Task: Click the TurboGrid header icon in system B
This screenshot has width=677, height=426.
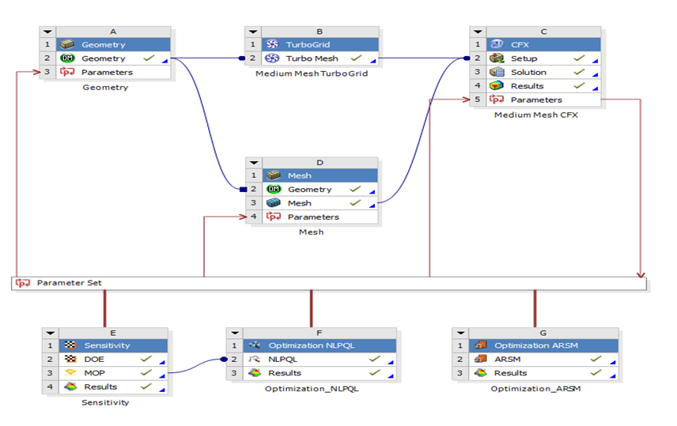Action: [x=272, y=44]
